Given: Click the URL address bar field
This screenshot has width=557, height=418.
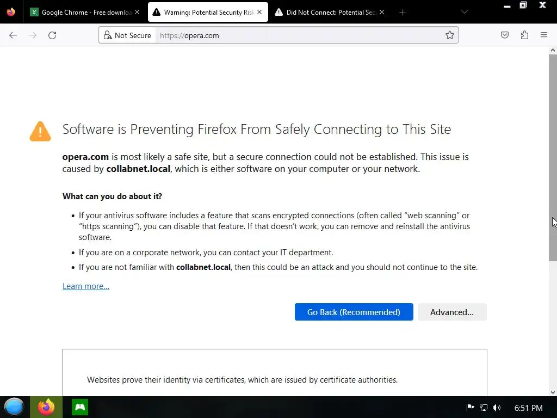Looking at the screenshot, I should [299, 35].
